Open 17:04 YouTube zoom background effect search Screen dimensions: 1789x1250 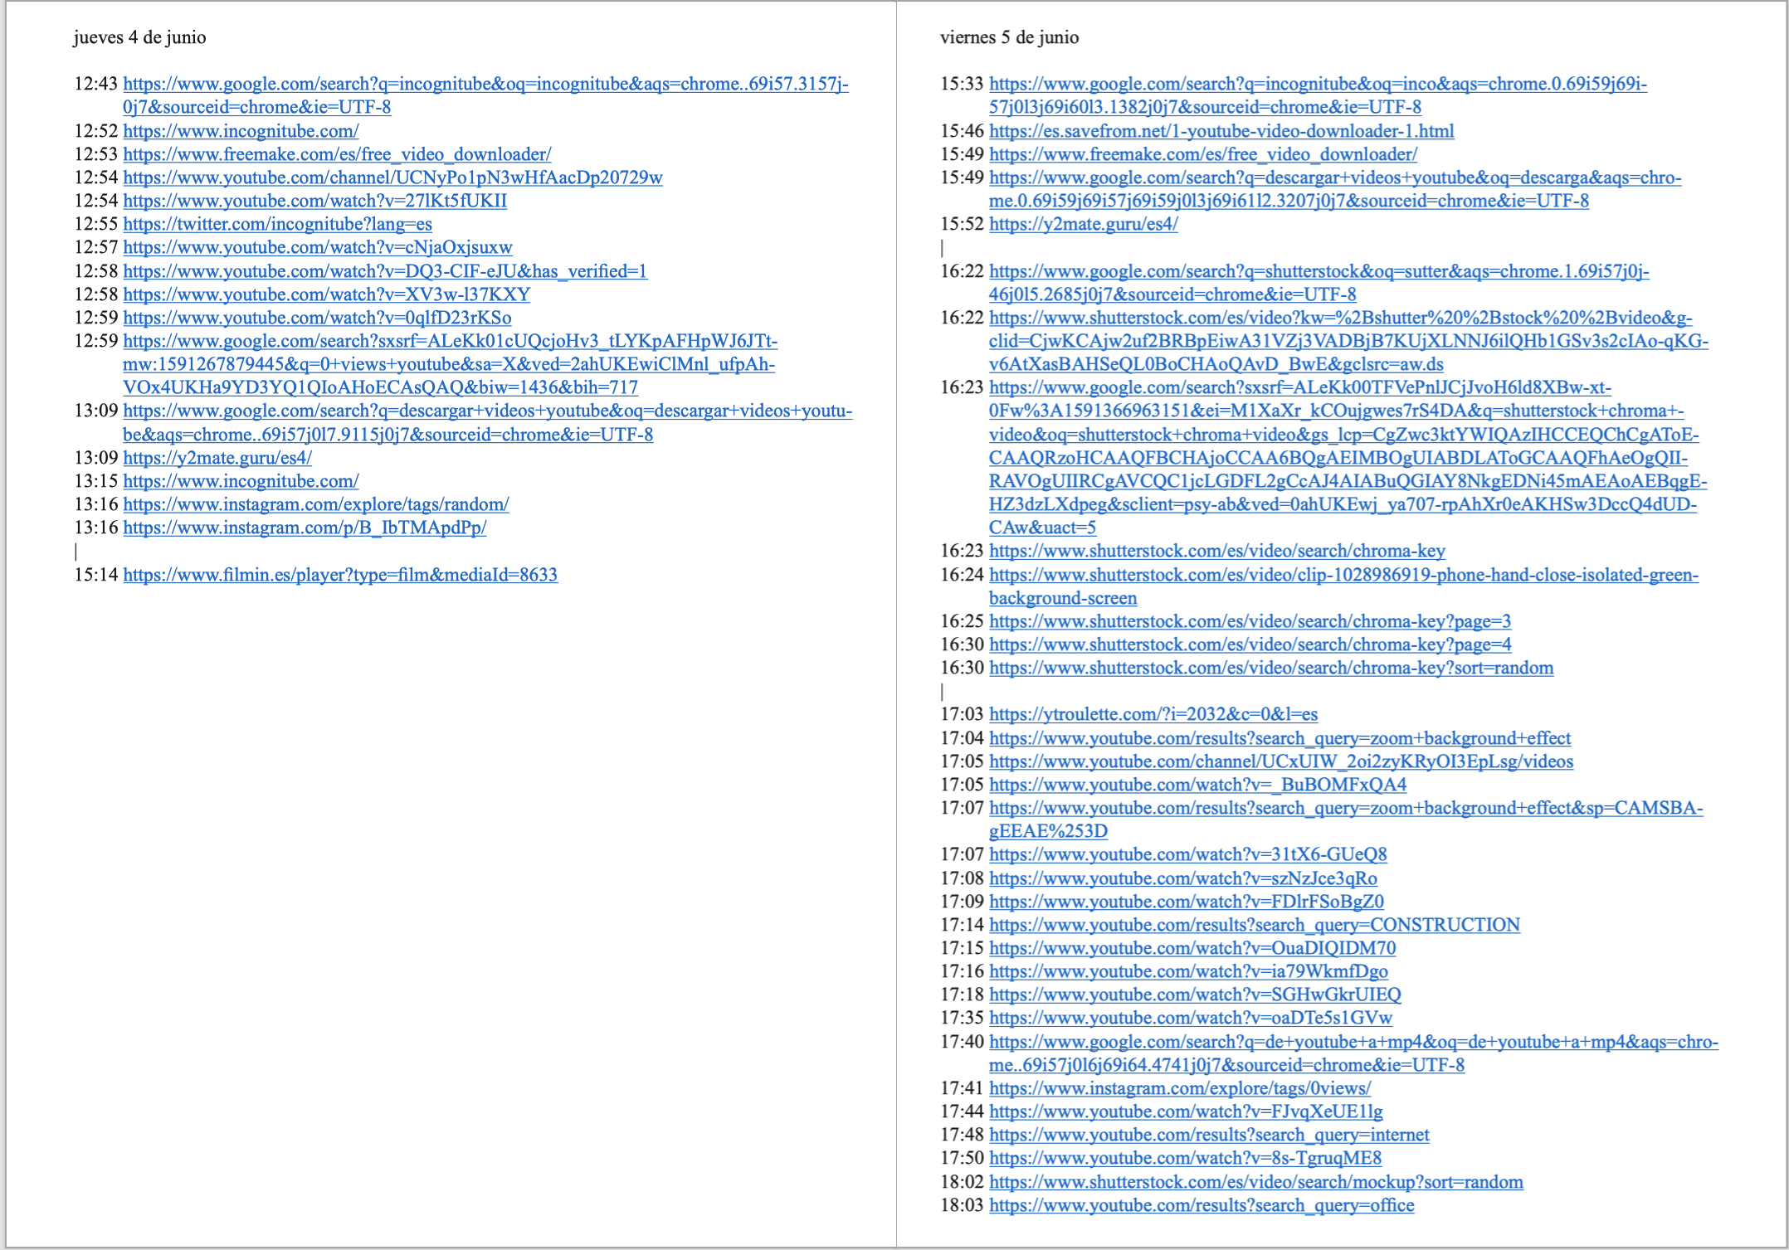point(1280,738)
